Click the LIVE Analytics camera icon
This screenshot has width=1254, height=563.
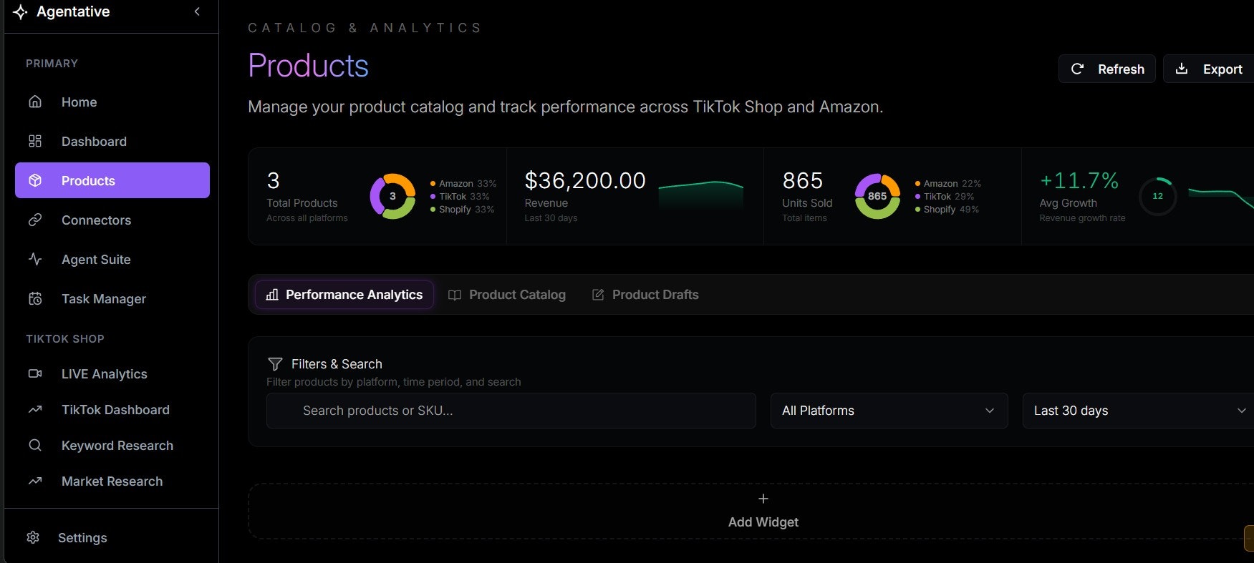[35, 373]
